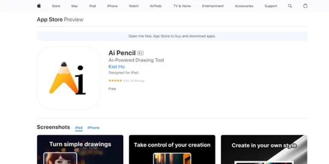Screen dimensions: 329x164
Task: Open the shopping bag icon
Action: (305, 6)
